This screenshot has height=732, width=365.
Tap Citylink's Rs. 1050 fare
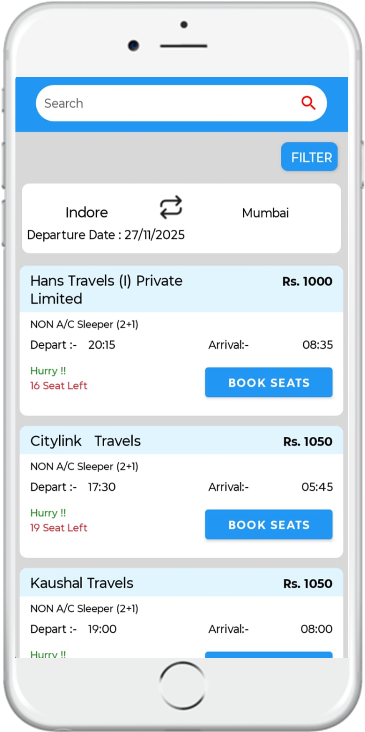[x=307, y=441]
